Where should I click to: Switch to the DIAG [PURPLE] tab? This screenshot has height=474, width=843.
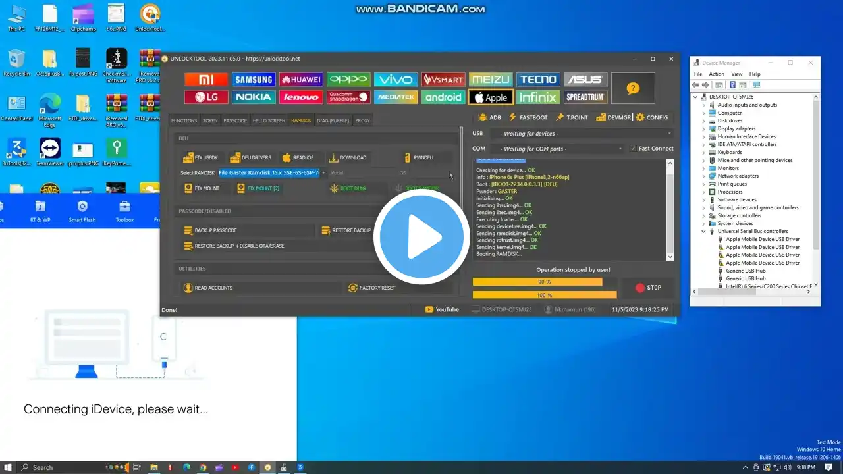point(333,120)
